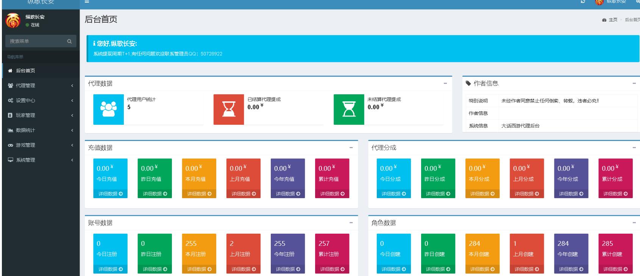Screen dimensions: 640x276
Task: Click the blue agent users statistics icon
Action: pyautogui.click(x=108, y=110)
